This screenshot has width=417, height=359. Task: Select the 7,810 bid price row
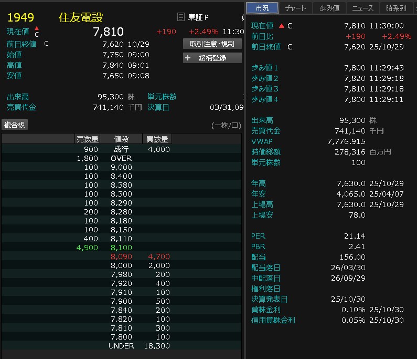coord(121,328)
